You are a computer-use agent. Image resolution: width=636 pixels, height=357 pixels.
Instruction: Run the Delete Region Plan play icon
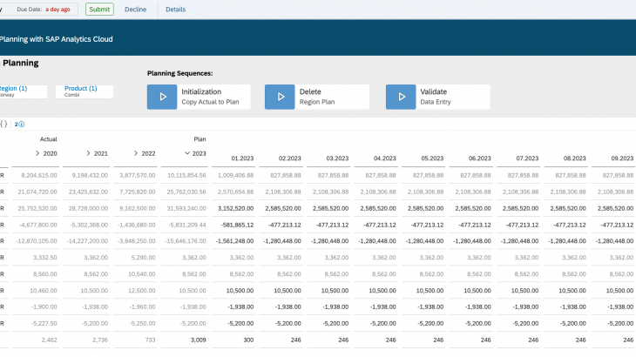point(280,97)
